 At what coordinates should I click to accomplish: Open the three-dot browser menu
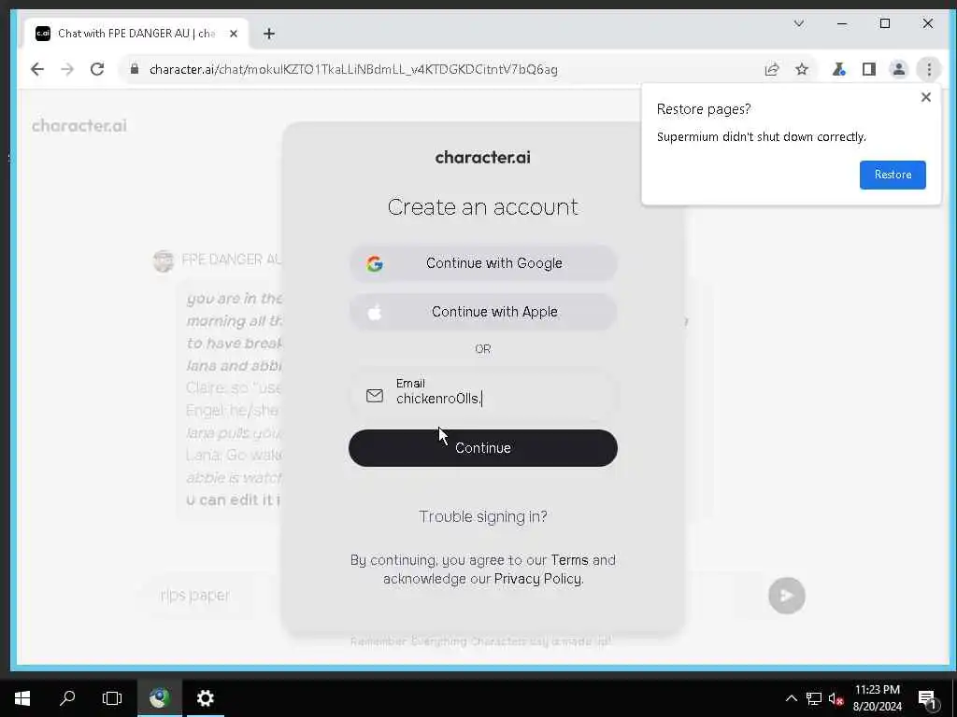(x=929, y=69)
